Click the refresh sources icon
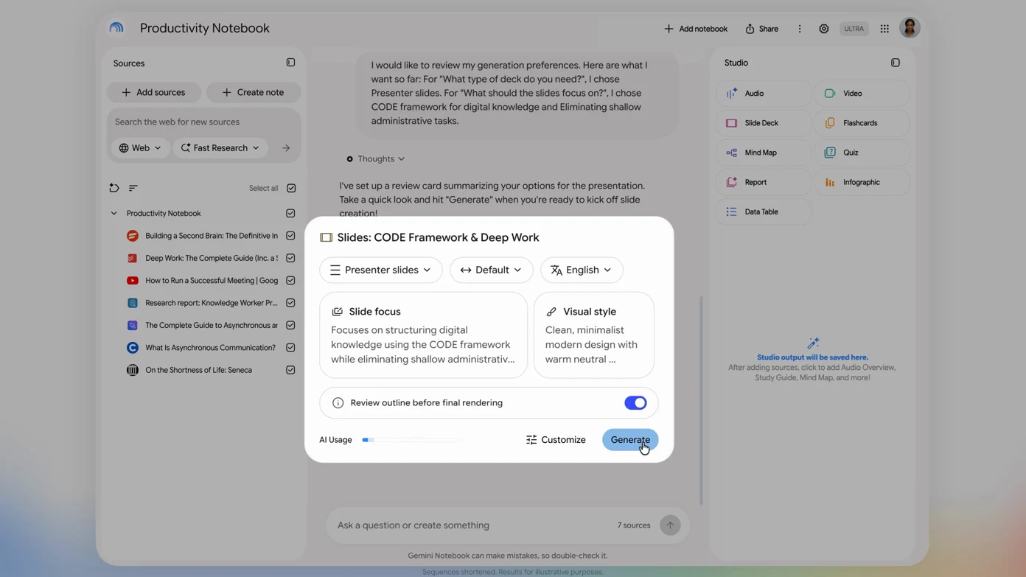Viewport: 1026px width, 577px height. [x=114, y=188]
